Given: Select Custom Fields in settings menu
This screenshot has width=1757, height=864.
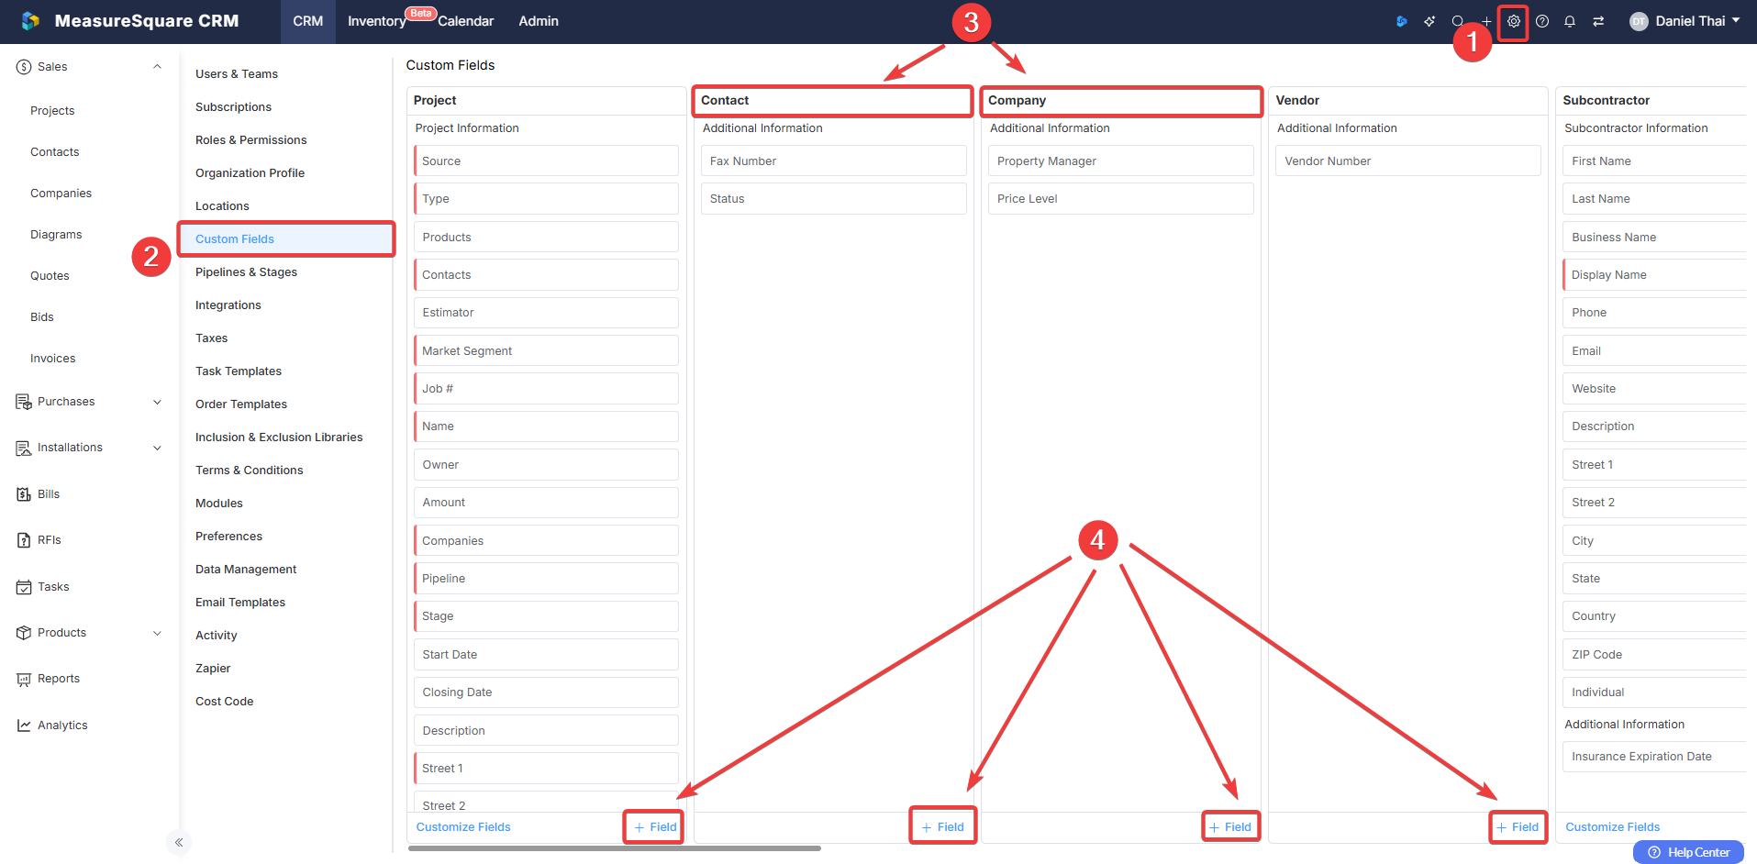Looking at the screenshot, I should coord(286,239).
